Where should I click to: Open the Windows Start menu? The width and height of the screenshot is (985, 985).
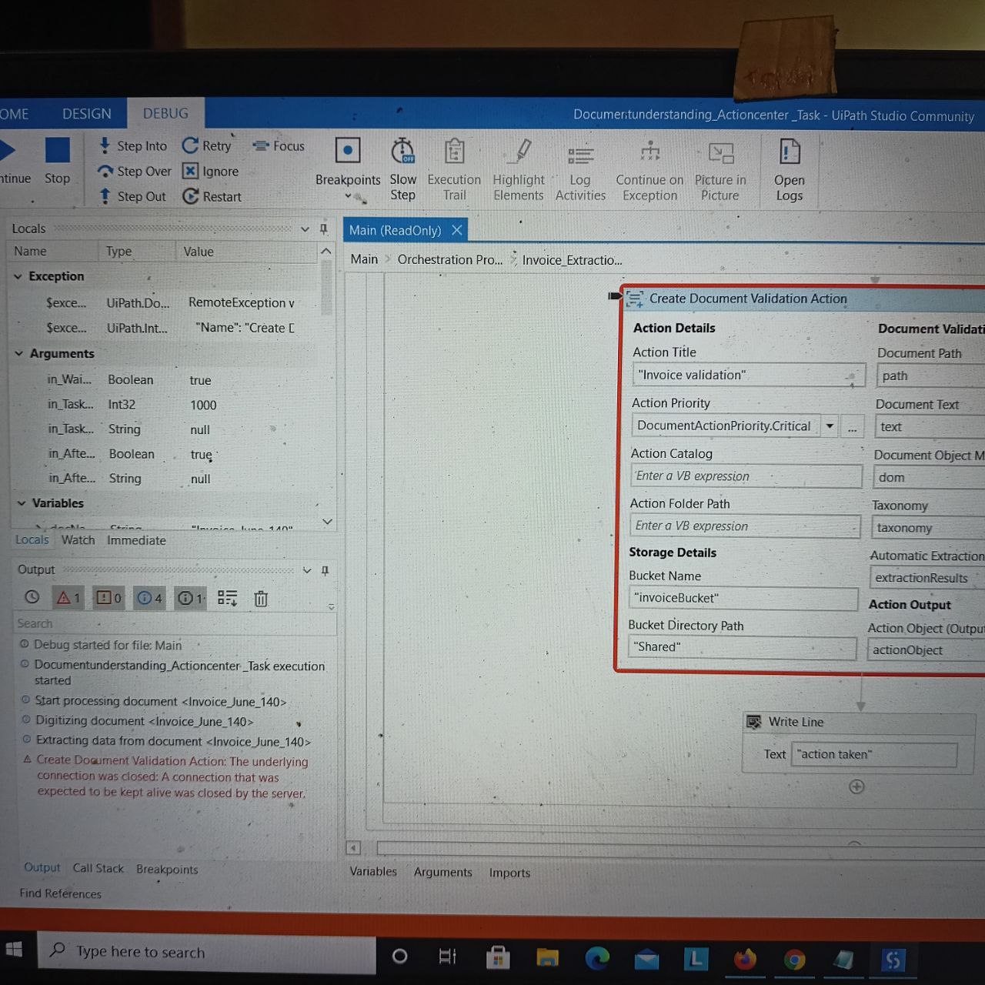click(x=13, y=950)
